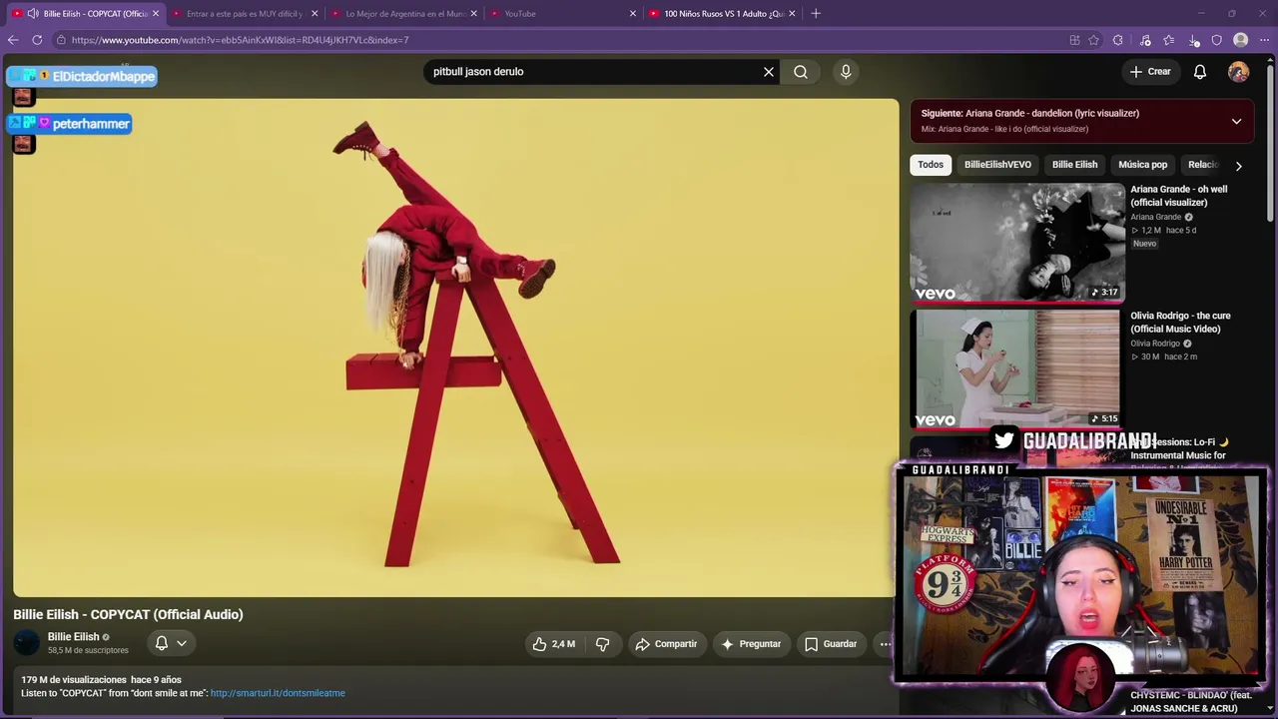This screenshot has width=1278, height=719.
Task: Click the browser address bar URL
Action: point(241,40)
